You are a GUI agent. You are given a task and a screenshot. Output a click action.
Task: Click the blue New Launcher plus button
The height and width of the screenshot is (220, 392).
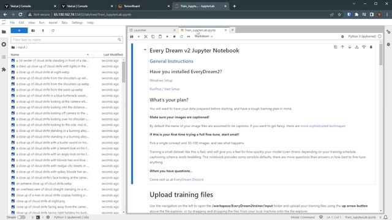tap(19, 31)
